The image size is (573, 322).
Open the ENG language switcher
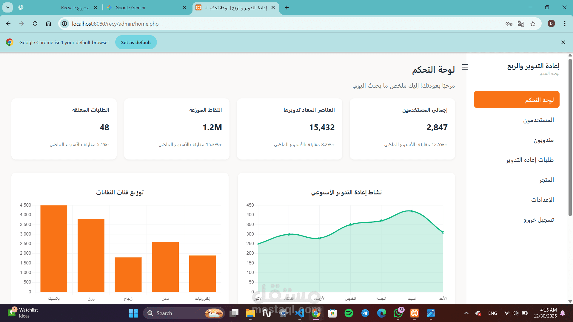492,313
